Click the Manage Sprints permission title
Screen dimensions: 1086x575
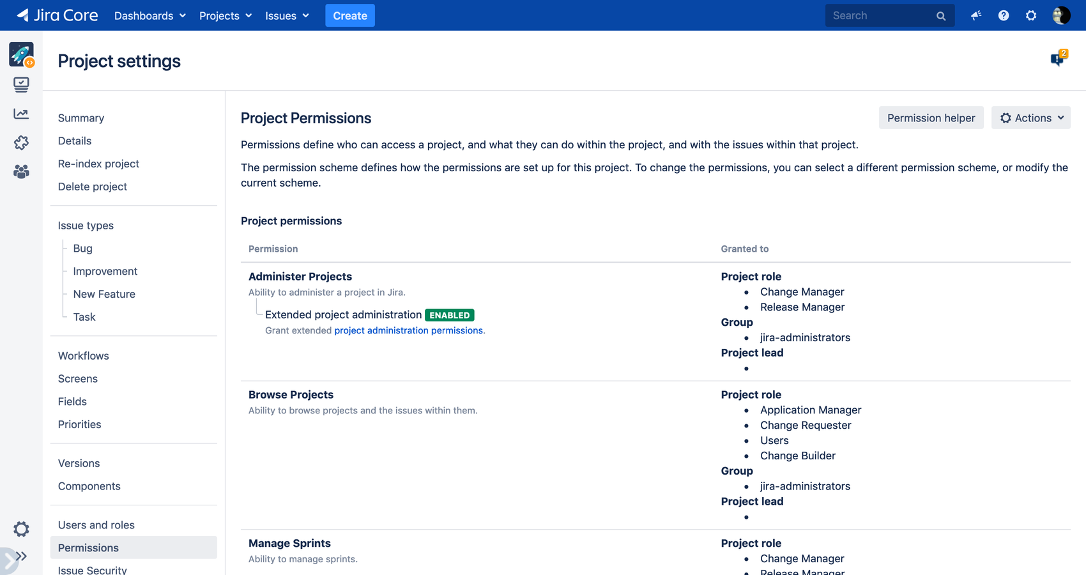point(289,544)
